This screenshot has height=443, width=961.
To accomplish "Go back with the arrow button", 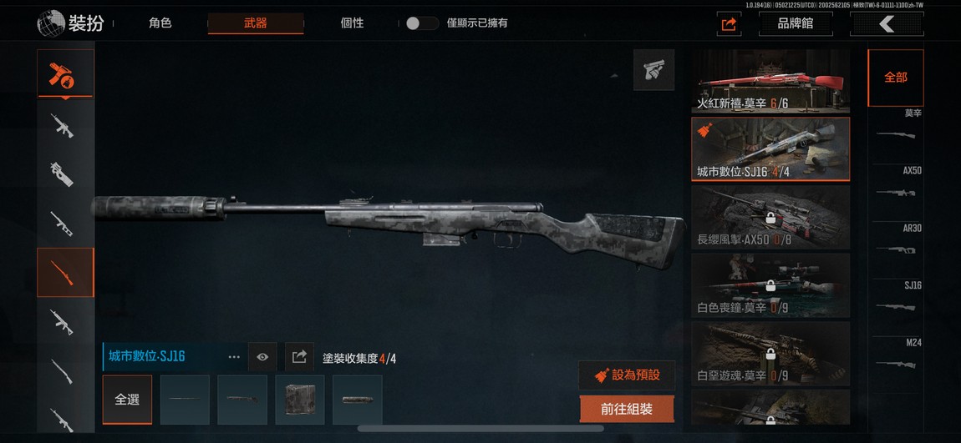I will tap(887, 24).
